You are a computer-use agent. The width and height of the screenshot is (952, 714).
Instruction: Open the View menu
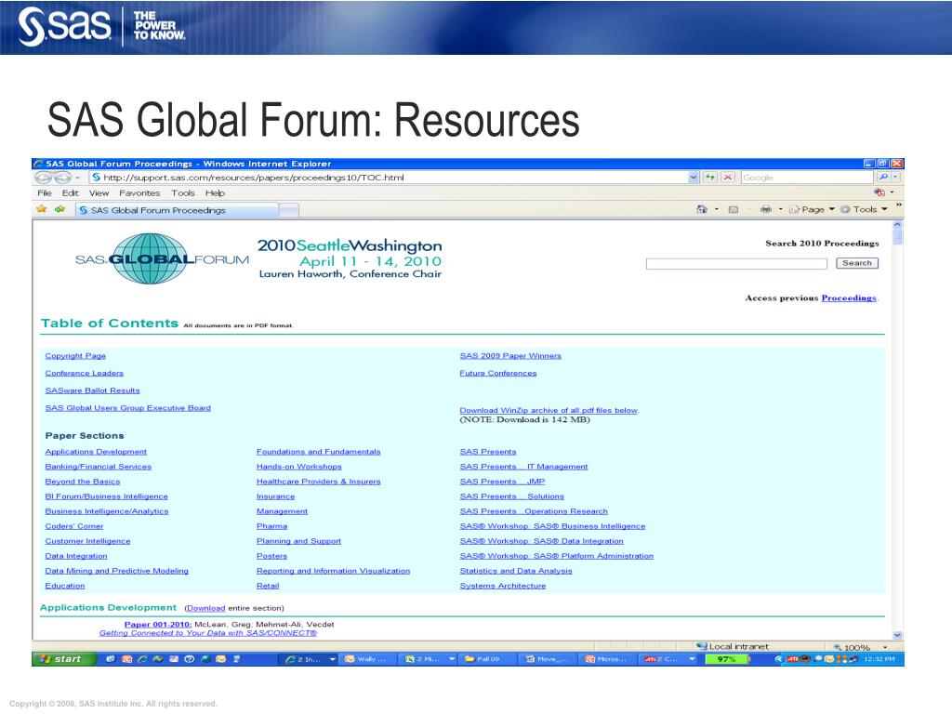(x=99, y=193)
